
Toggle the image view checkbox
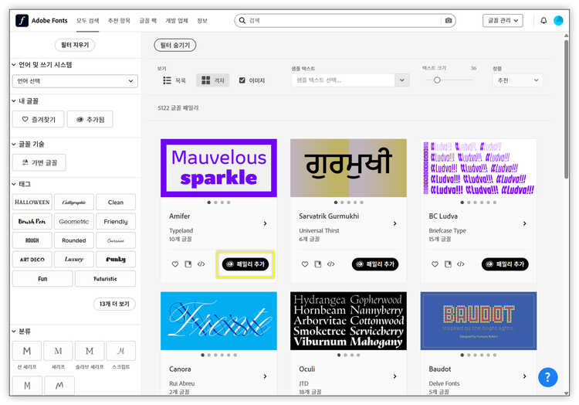click(x=242, y=80)
